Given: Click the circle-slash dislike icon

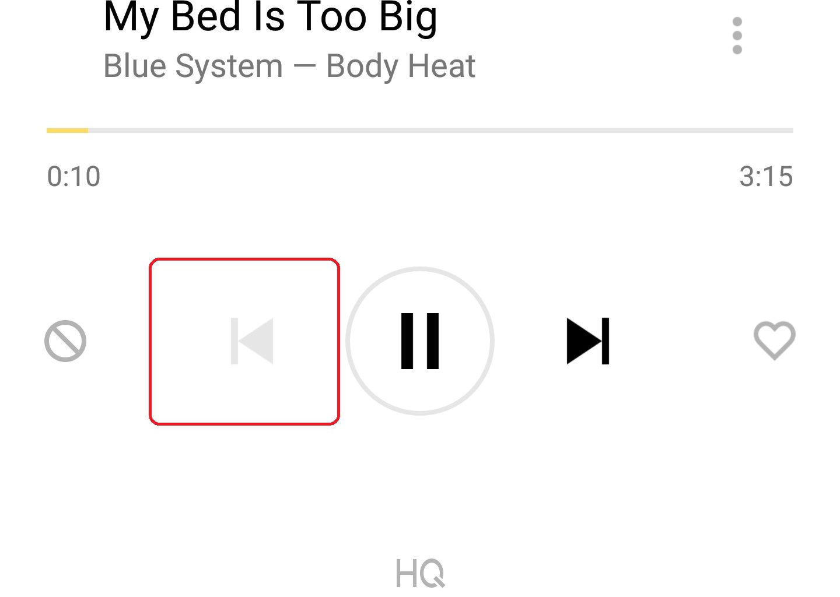Looking at the screenshot, I should click(x=65, y=341).
